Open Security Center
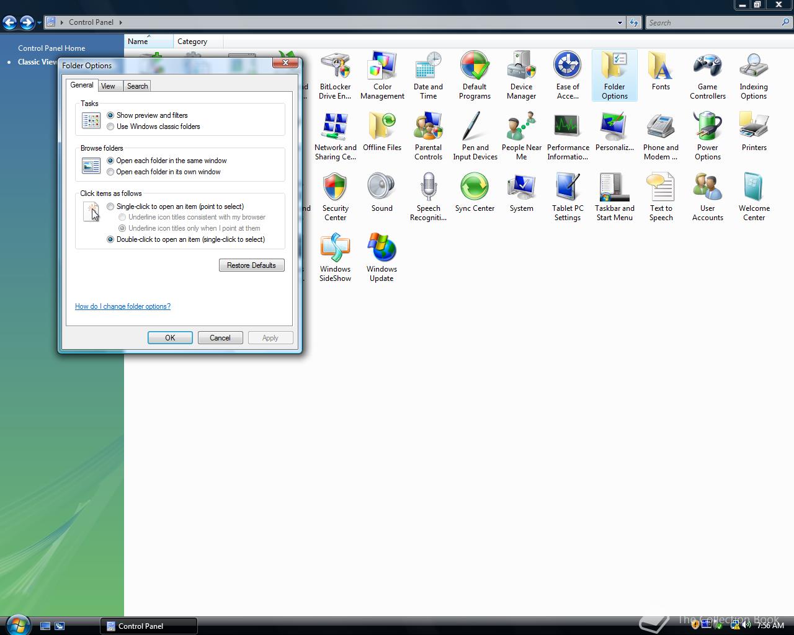 tap(335, 197)
